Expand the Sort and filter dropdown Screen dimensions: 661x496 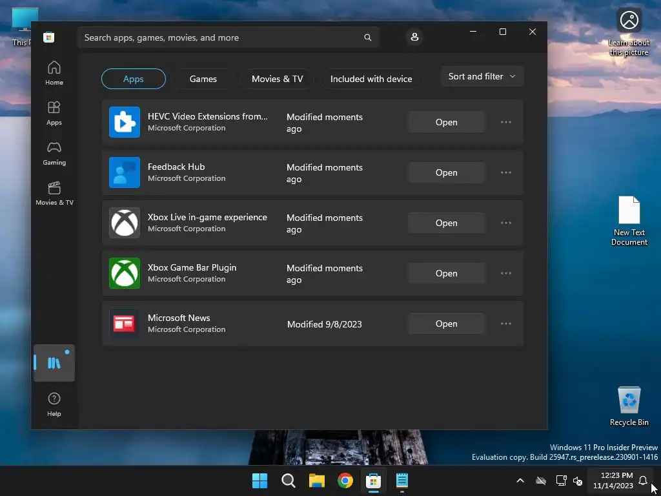click(x=482, y=76)
